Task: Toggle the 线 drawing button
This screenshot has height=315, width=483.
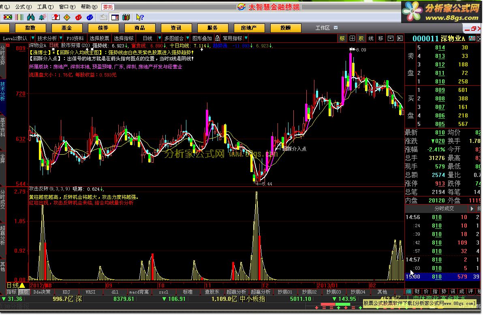Action: pos(371,38)
